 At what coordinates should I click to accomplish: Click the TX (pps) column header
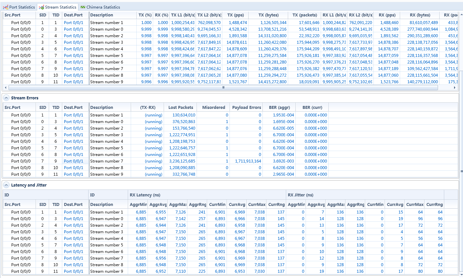point(235,15)
